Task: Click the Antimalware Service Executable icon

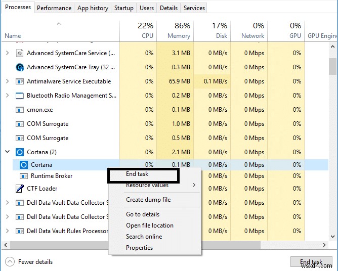Action: click(x=20, y=81)
